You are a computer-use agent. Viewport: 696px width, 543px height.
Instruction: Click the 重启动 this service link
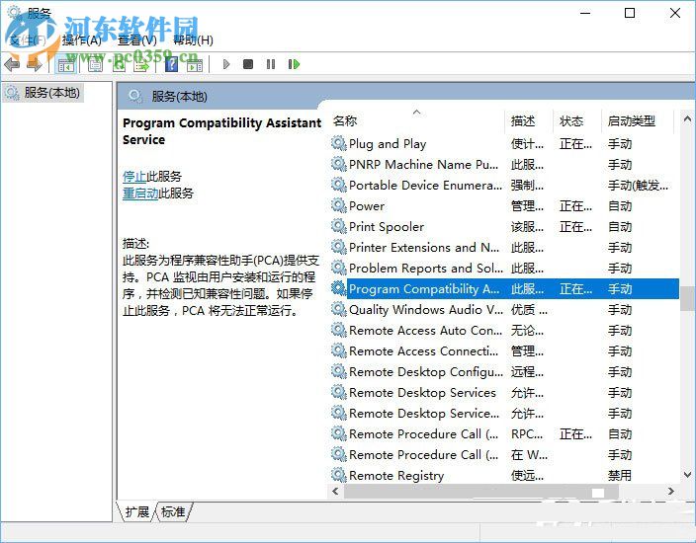coord(140,194)
